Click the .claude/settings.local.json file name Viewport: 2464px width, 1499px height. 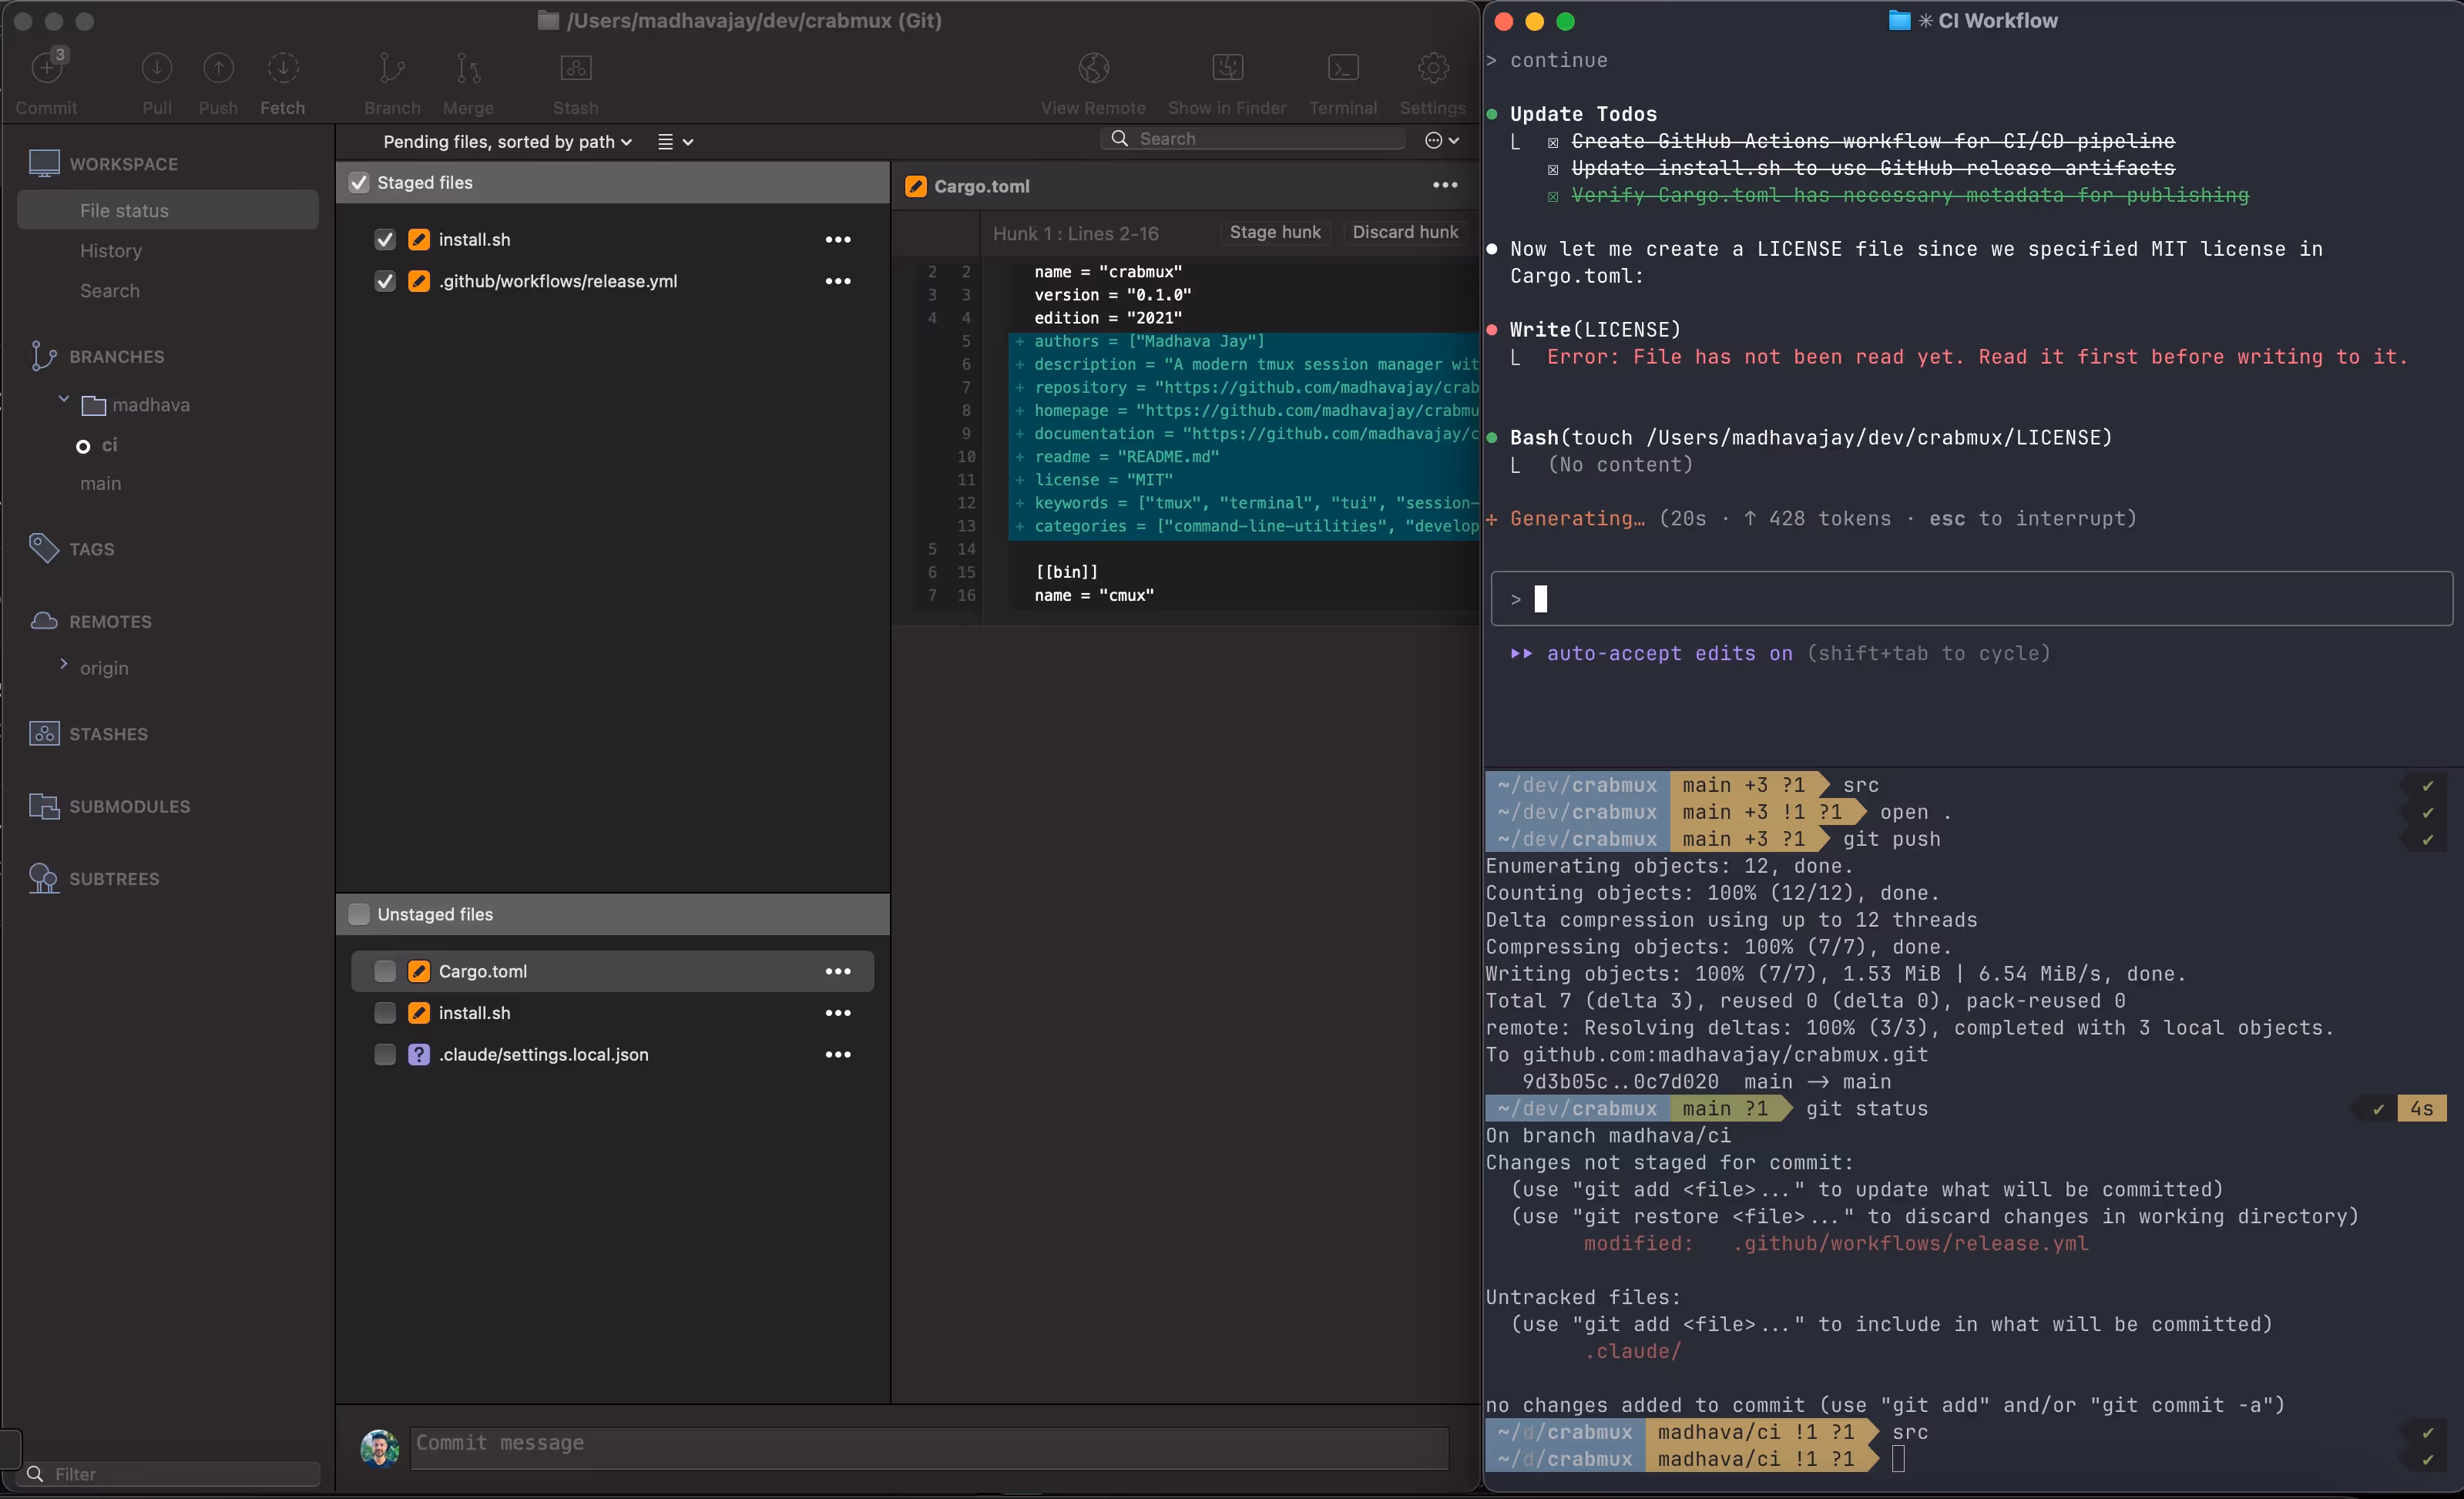(543, 1054)
